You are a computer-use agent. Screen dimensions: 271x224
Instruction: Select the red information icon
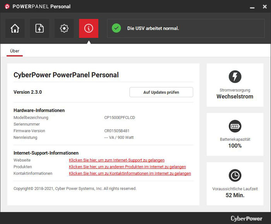coord(89,28)
